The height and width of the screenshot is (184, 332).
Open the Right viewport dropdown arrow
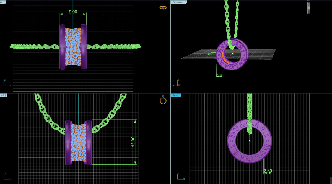point(180,95)
